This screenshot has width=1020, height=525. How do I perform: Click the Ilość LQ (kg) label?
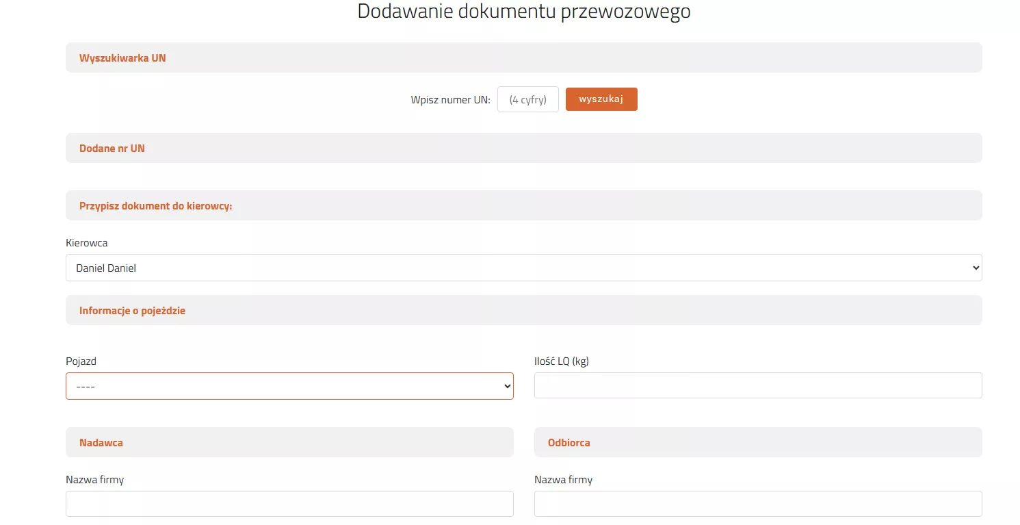click(561, 361)
